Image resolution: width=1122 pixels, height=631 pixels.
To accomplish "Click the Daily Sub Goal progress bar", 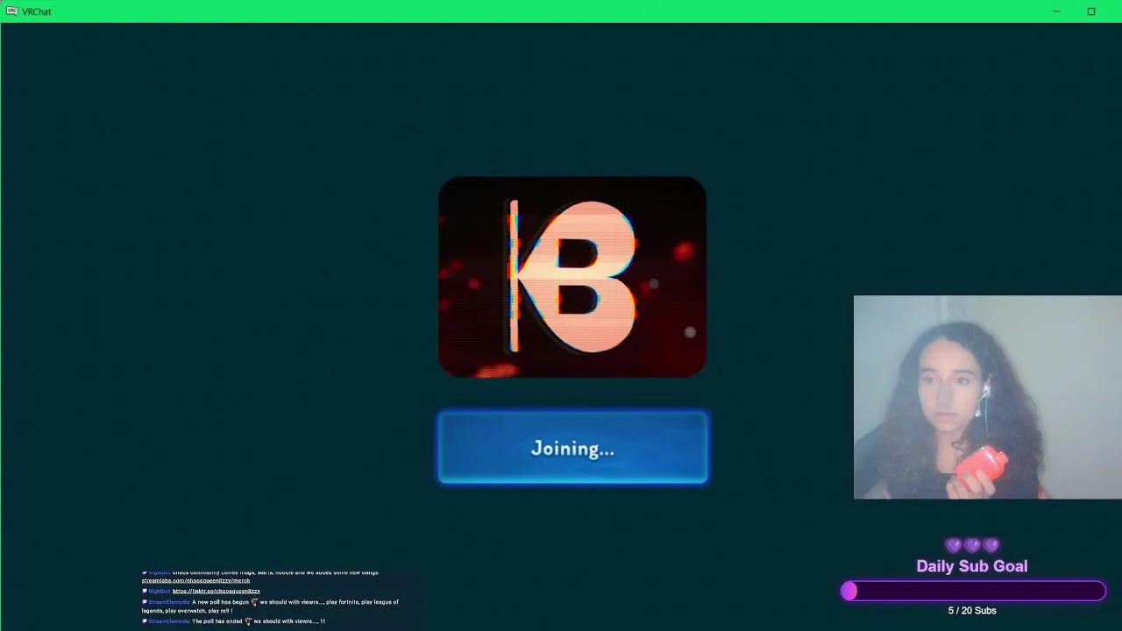I will click(x=973, y=592).
